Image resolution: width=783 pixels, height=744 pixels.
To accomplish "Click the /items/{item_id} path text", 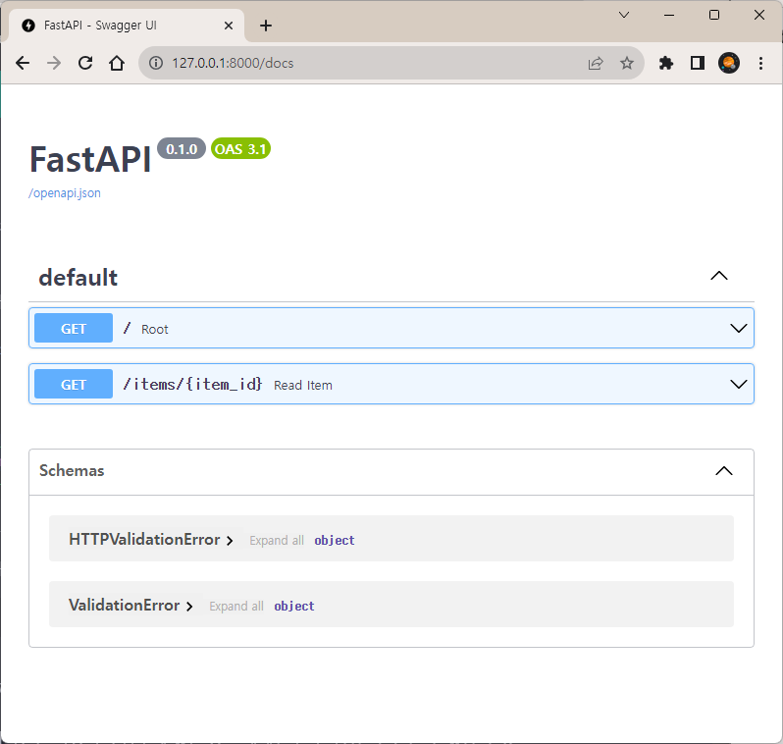I will 192,384.
